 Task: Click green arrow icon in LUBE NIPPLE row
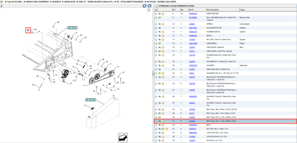[159, 44]
